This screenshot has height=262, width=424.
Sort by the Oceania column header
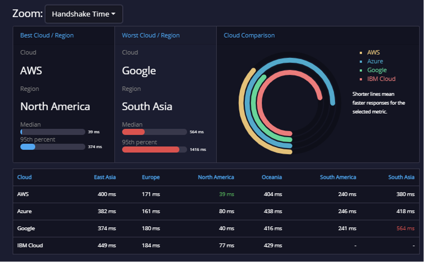[x=271, y=177]
